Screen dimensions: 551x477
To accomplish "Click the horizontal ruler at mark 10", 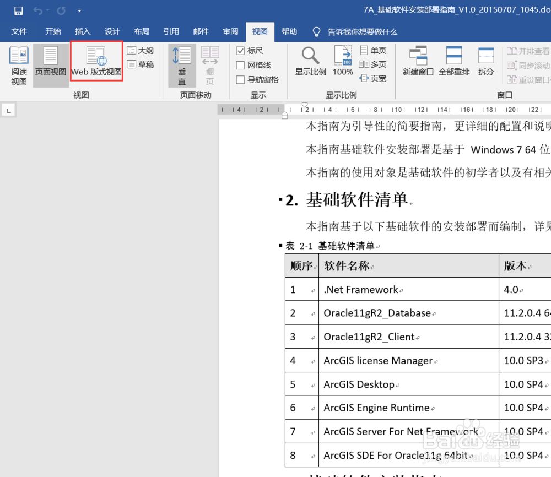I will click(x=398, y=110).
